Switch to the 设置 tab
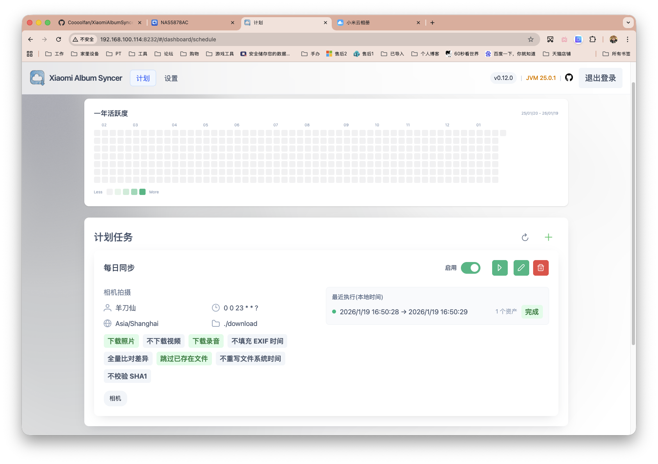This screenshot has height=464, width=658. coord(171,78)
